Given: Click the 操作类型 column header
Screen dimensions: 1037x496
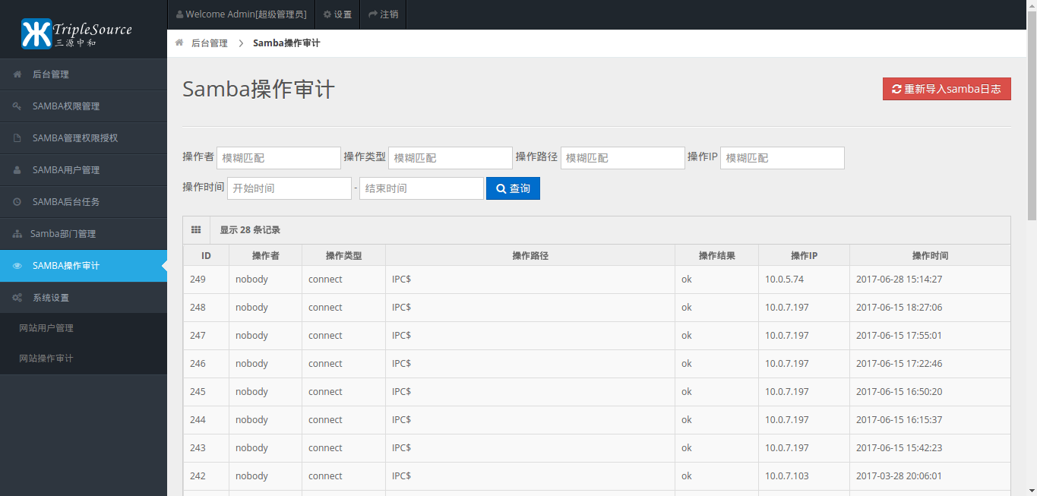Looking at the screenshot, I should [x=343, y=256].
